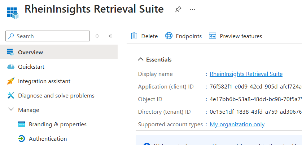
Task: Click the Quickstart cloud icon
Action: [10, 67]
